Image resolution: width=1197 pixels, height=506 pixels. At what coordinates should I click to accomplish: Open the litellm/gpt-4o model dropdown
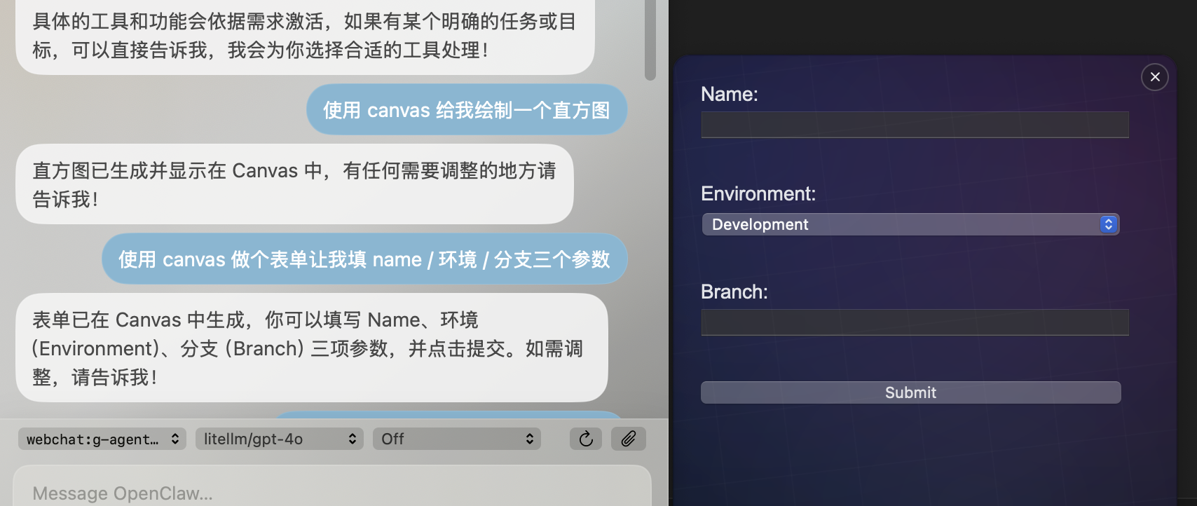(x=280, y=439)
